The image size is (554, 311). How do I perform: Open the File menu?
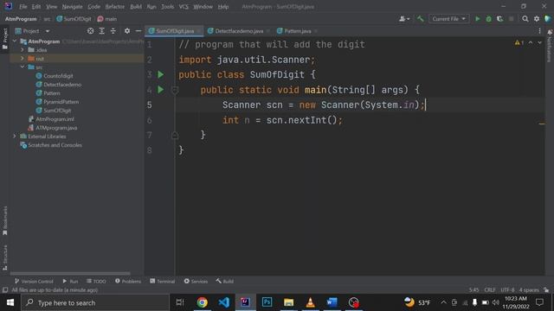tap(23, 7)
